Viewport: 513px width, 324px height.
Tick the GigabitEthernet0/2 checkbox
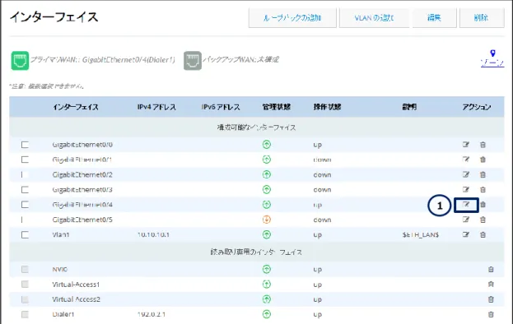[x=25, y=174]
